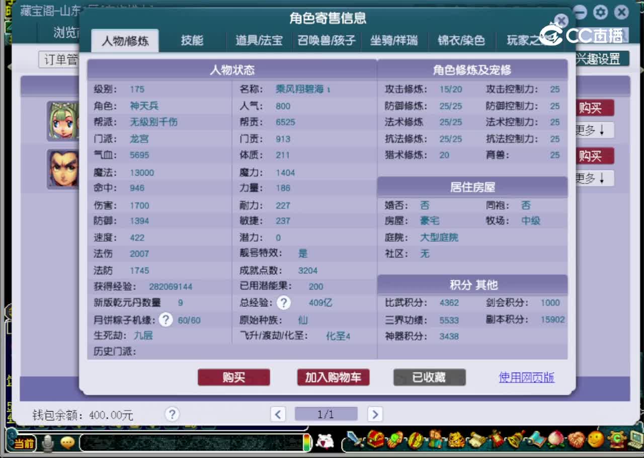Switch to the 召唤兽/孩子 tab
644x458 pixels.
pyautogui.click(x=327, y=40)
